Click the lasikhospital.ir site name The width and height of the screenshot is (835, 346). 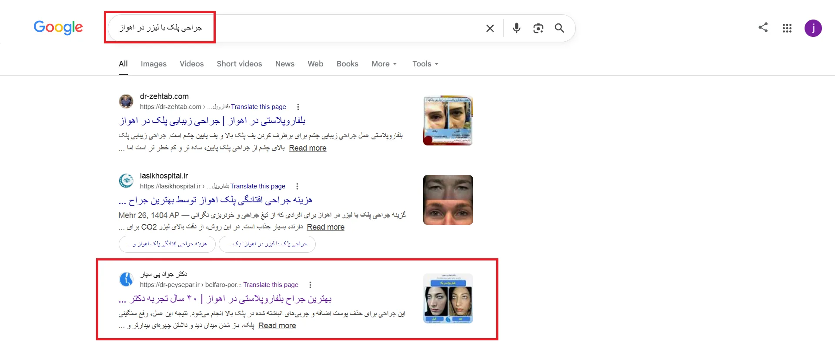[x=164, y=176]
